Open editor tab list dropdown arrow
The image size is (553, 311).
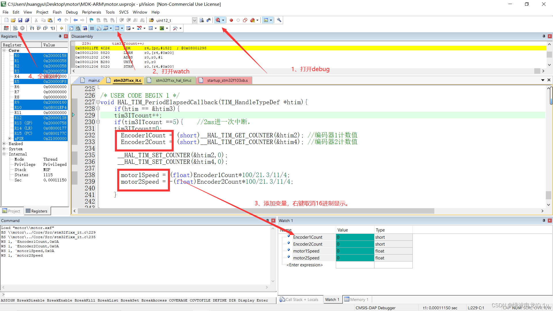coord(543,80)
